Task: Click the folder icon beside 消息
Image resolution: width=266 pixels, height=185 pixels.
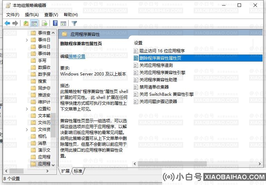Action: 33,143
